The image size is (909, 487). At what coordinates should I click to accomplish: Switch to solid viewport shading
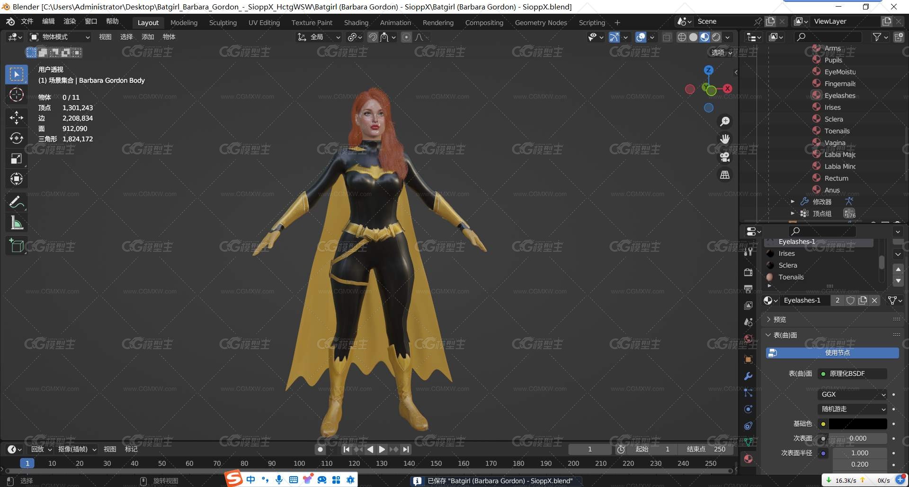pyautogui.click(x=693, y=37)
